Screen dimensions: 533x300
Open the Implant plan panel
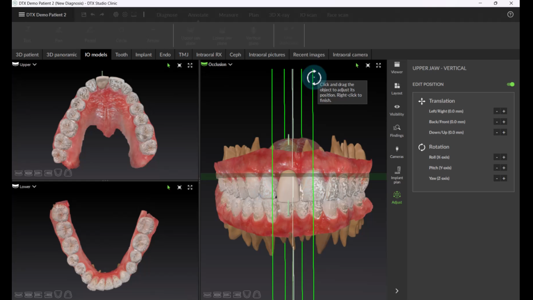pos(397,174)
